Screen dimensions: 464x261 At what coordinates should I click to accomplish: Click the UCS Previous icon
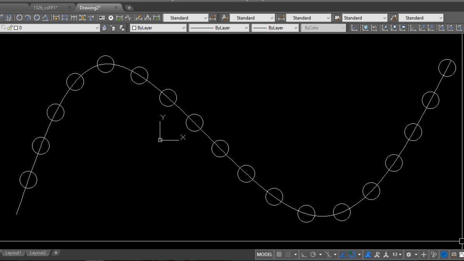[374, 28]
